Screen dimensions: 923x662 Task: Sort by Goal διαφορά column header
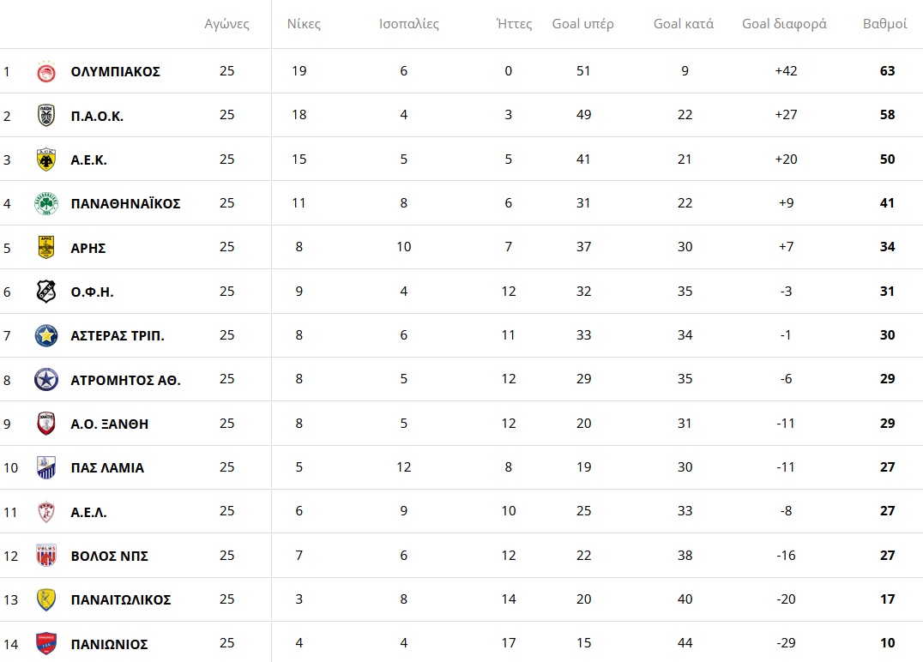point(784,24)
